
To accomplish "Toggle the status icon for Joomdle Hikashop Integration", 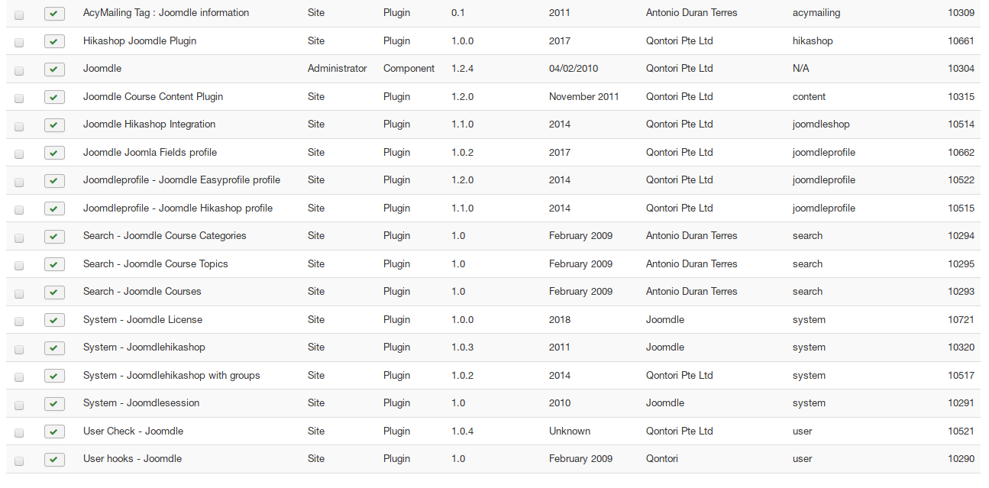I will [x=54, y=124].
